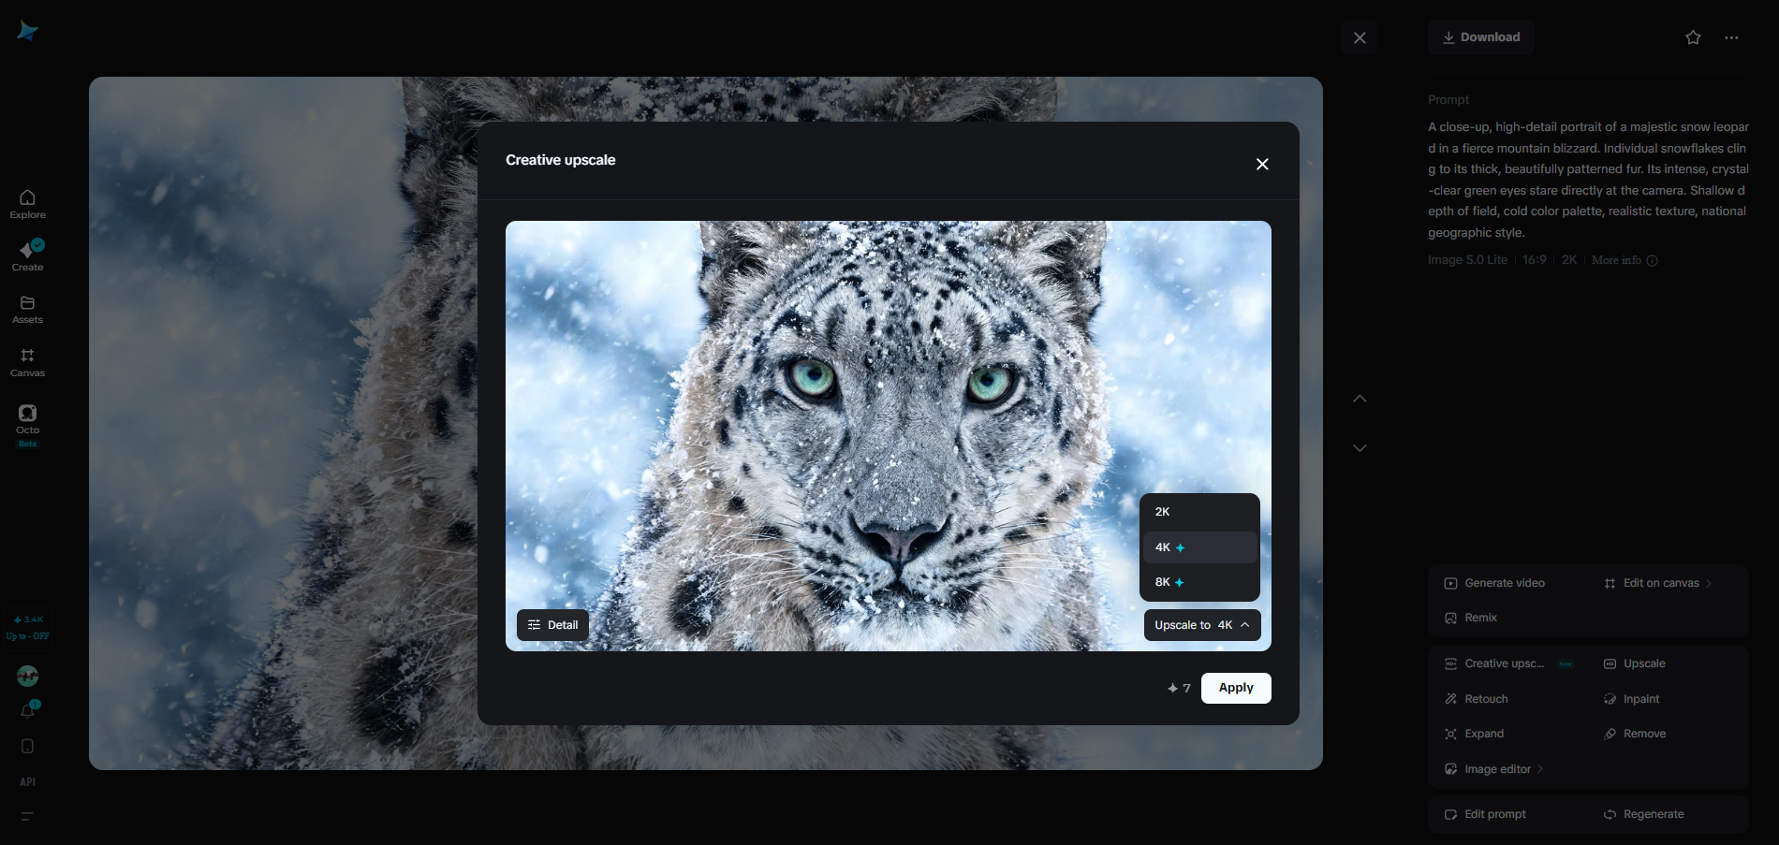Open the Detail settings button

click(552, 625)
